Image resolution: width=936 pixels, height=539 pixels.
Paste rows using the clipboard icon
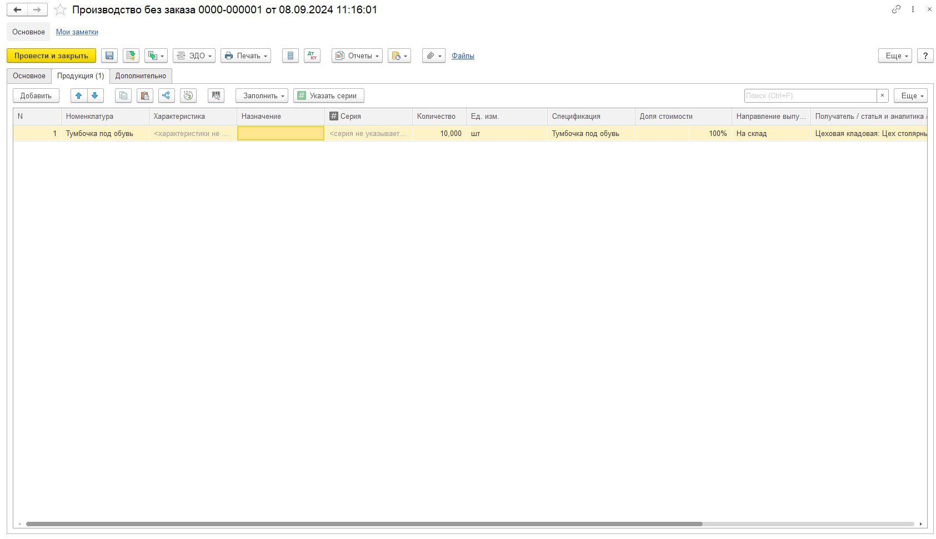click(145, 95)
